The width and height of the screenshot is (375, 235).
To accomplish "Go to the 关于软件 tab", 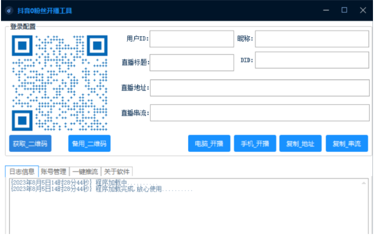I will (x=117, y=171).
